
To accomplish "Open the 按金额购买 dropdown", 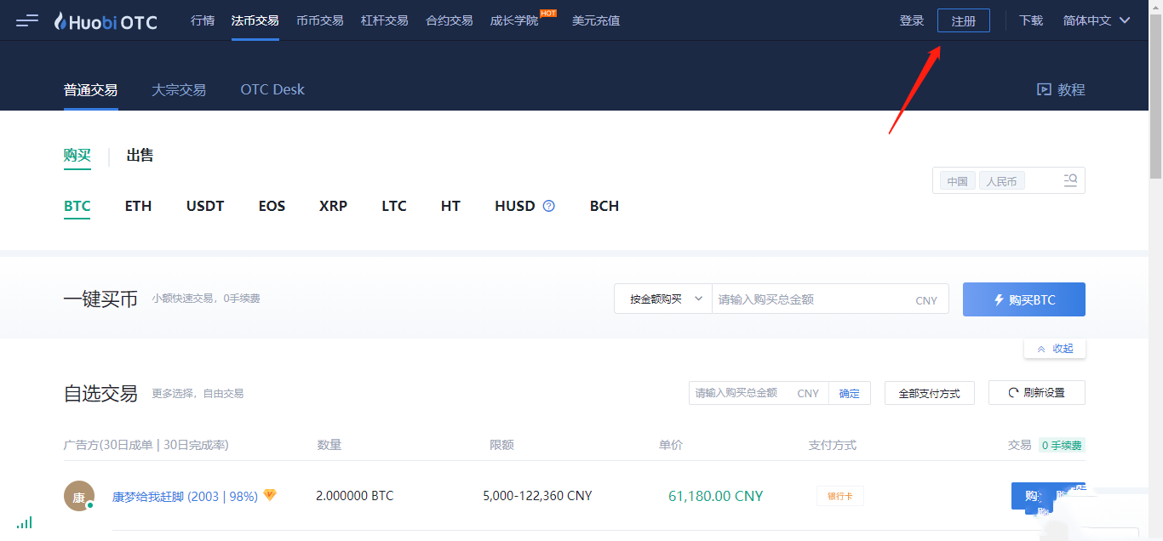I will (663, 299).
